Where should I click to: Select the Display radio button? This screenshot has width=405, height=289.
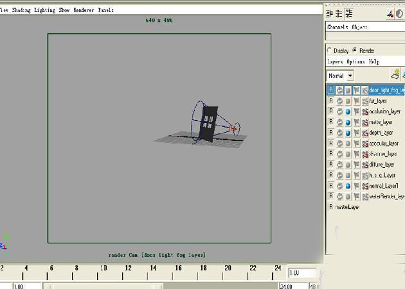point(330,51)
